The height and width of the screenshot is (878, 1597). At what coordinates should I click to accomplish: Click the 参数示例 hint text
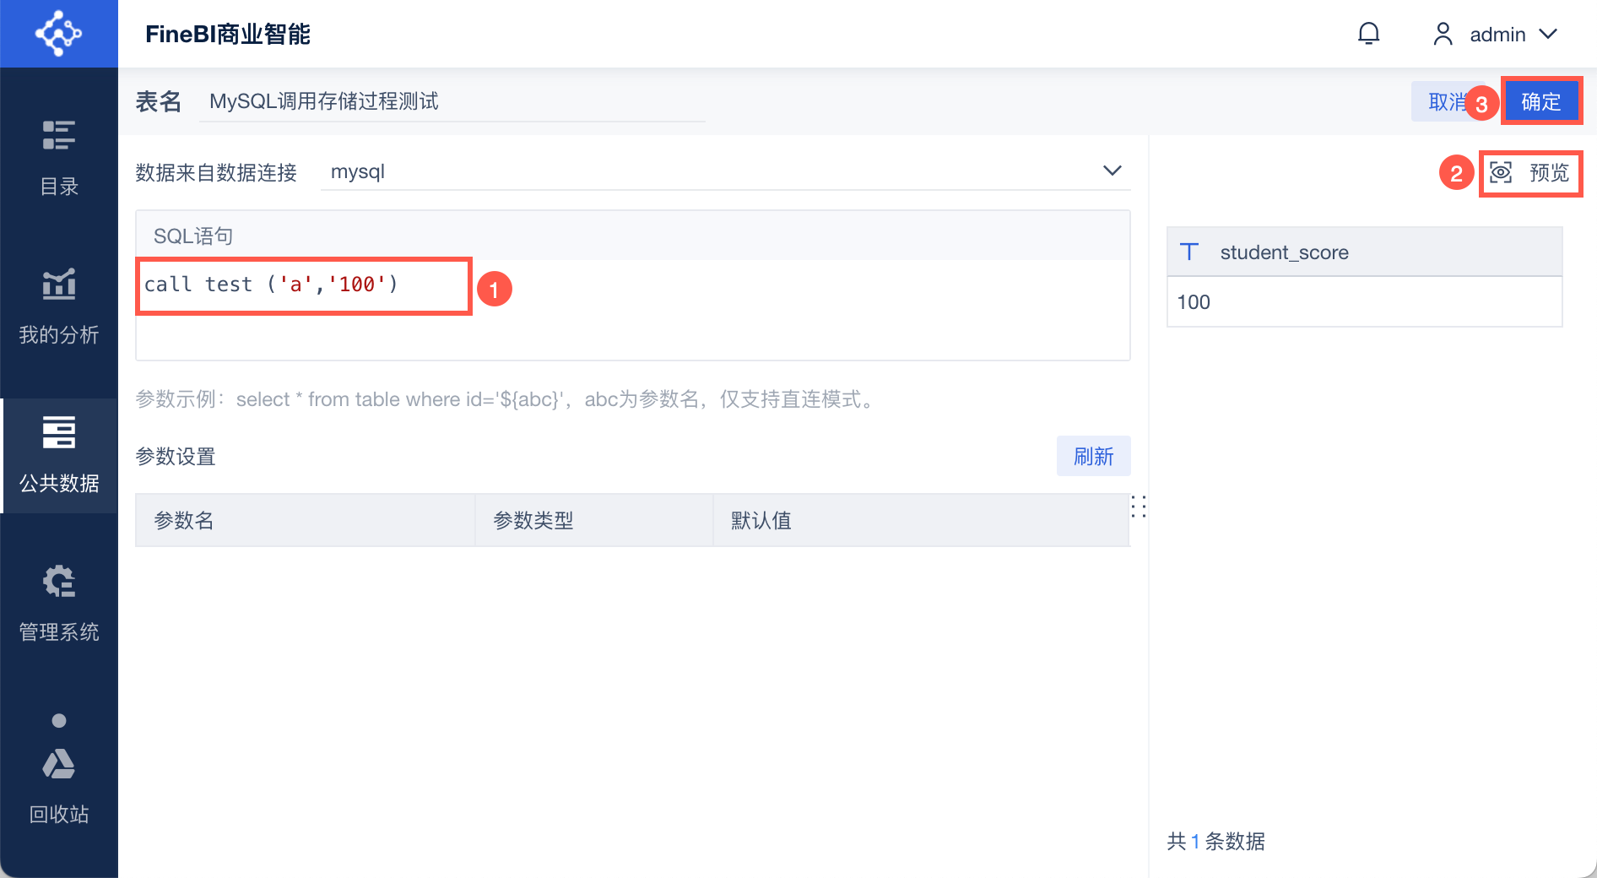505,399
